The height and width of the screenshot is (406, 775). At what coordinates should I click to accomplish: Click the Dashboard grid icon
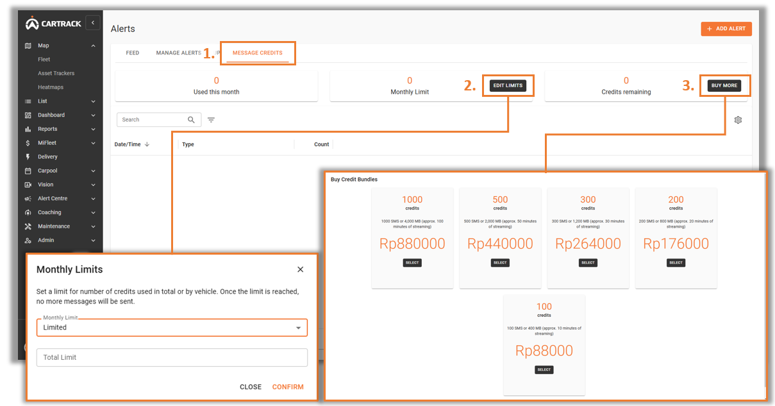click(x=28, y=115)
